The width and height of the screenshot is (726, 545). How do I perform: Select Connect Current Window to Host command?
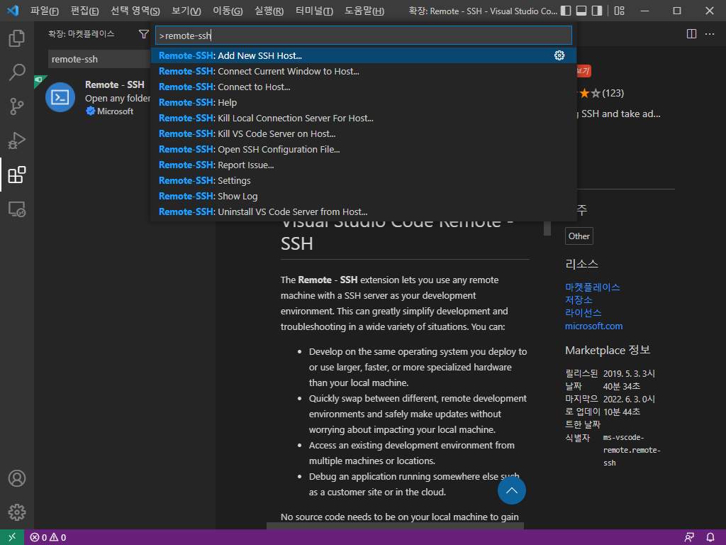pos(364,72)
